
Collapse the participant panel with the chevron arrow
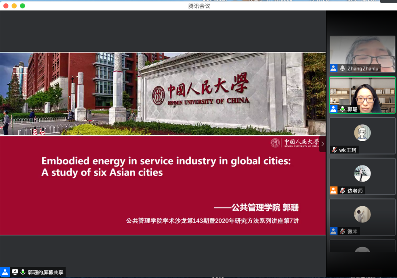click(323, 144)
